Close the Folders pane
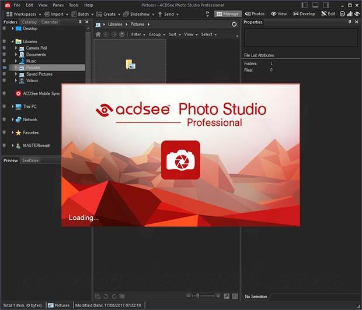The image size is (362, 310). pos(87,22)
